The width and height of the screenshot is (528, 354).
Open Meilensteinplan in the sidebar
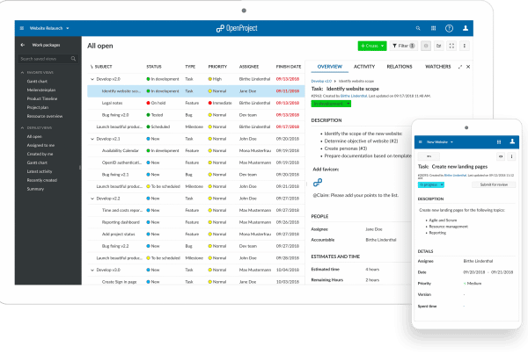tap(41, 90)
